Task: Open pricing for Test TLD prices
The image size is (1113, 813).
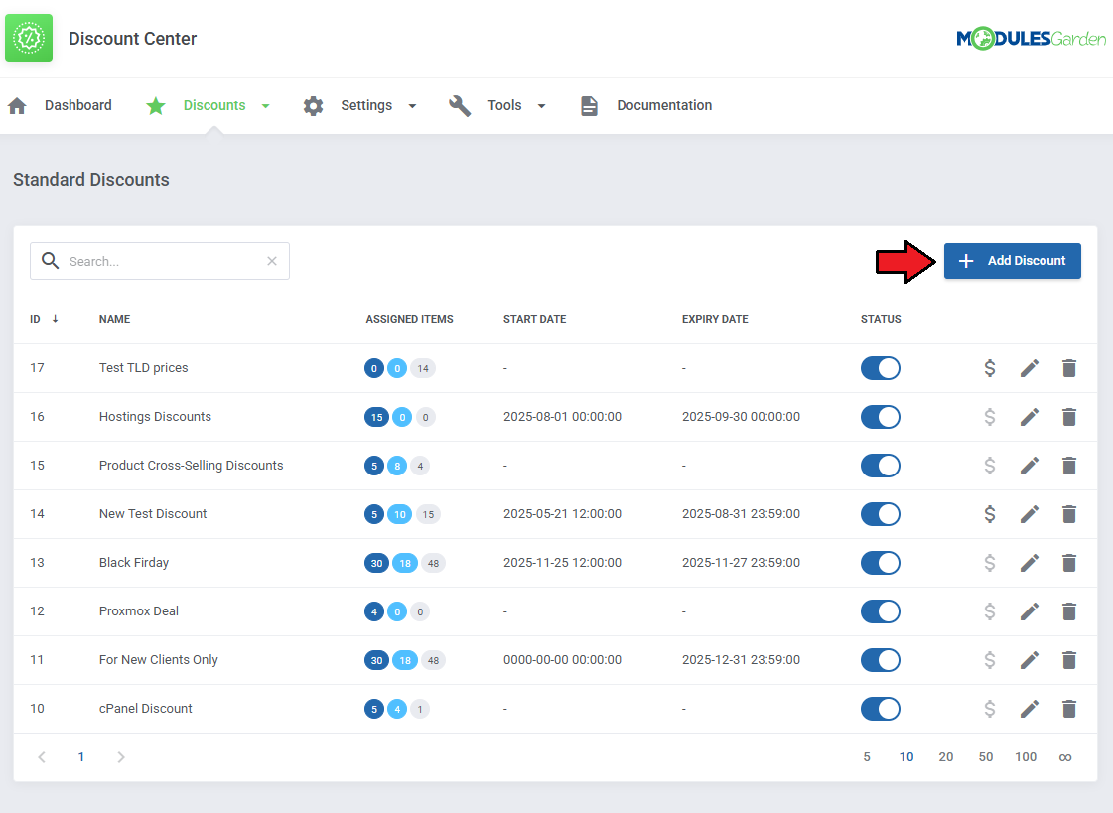Action: (x=990, y=368)
